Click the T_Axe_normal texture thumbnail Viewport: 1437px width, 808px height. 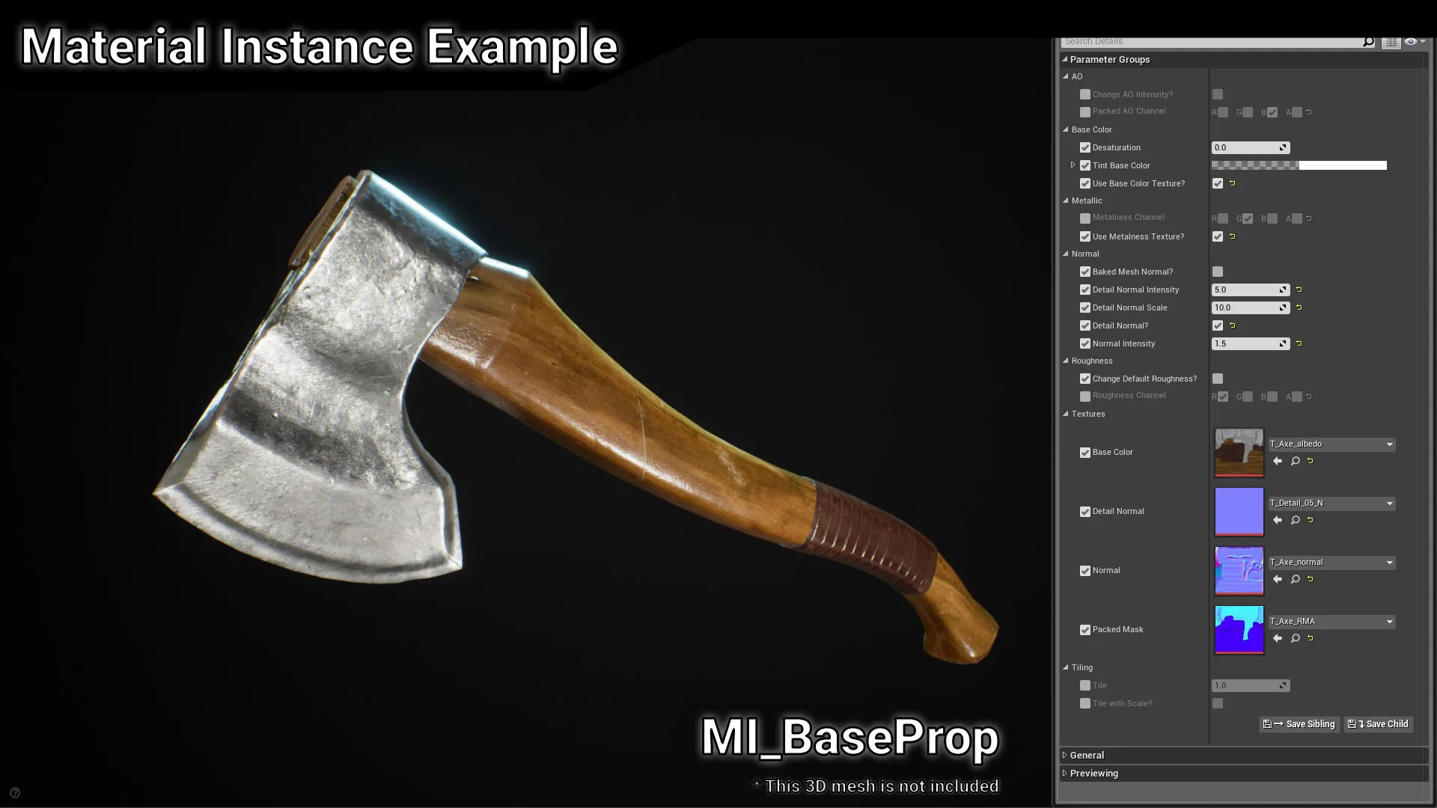1238,570
